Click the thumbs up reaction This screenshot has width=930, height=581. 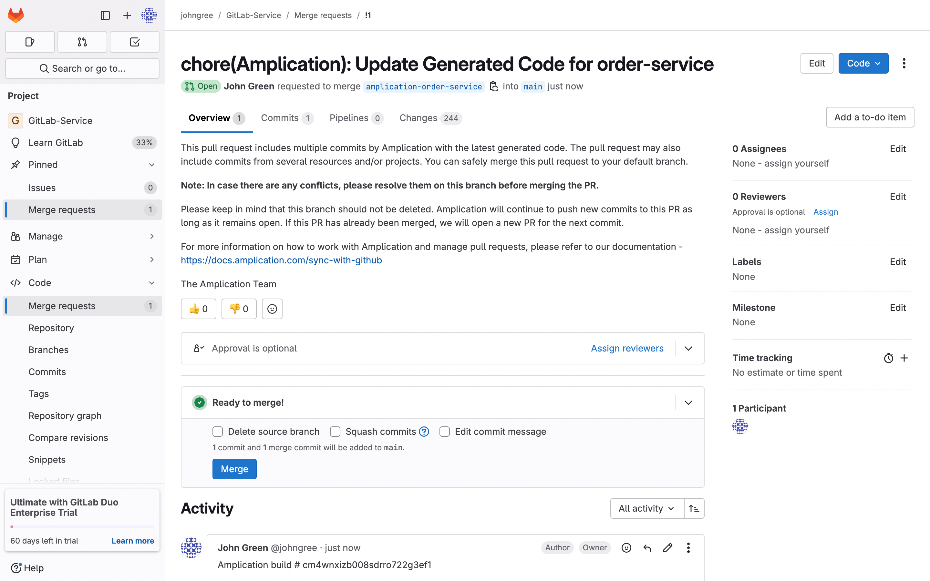pos(198,309)
